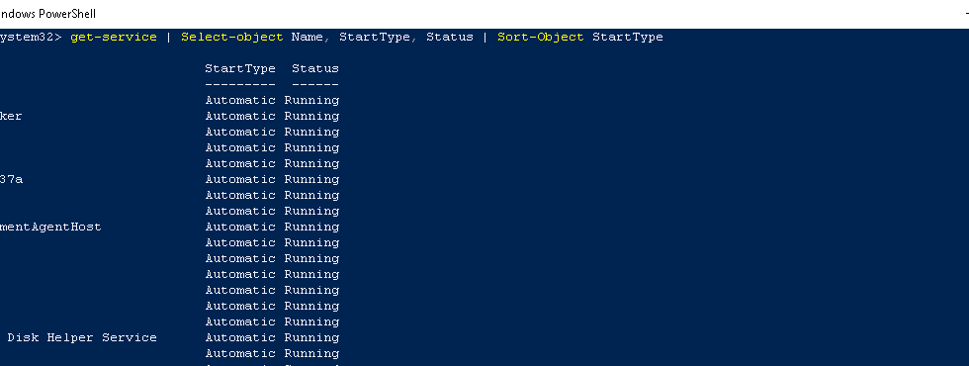Click the StartType column header
The width and height of the screenshot is (969, 366).
pos(240,68)
